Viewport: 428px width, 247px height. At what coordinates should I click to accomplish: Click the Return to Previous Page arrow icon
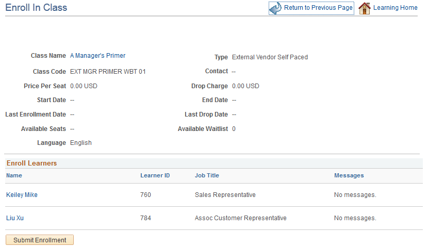(275, 8)
